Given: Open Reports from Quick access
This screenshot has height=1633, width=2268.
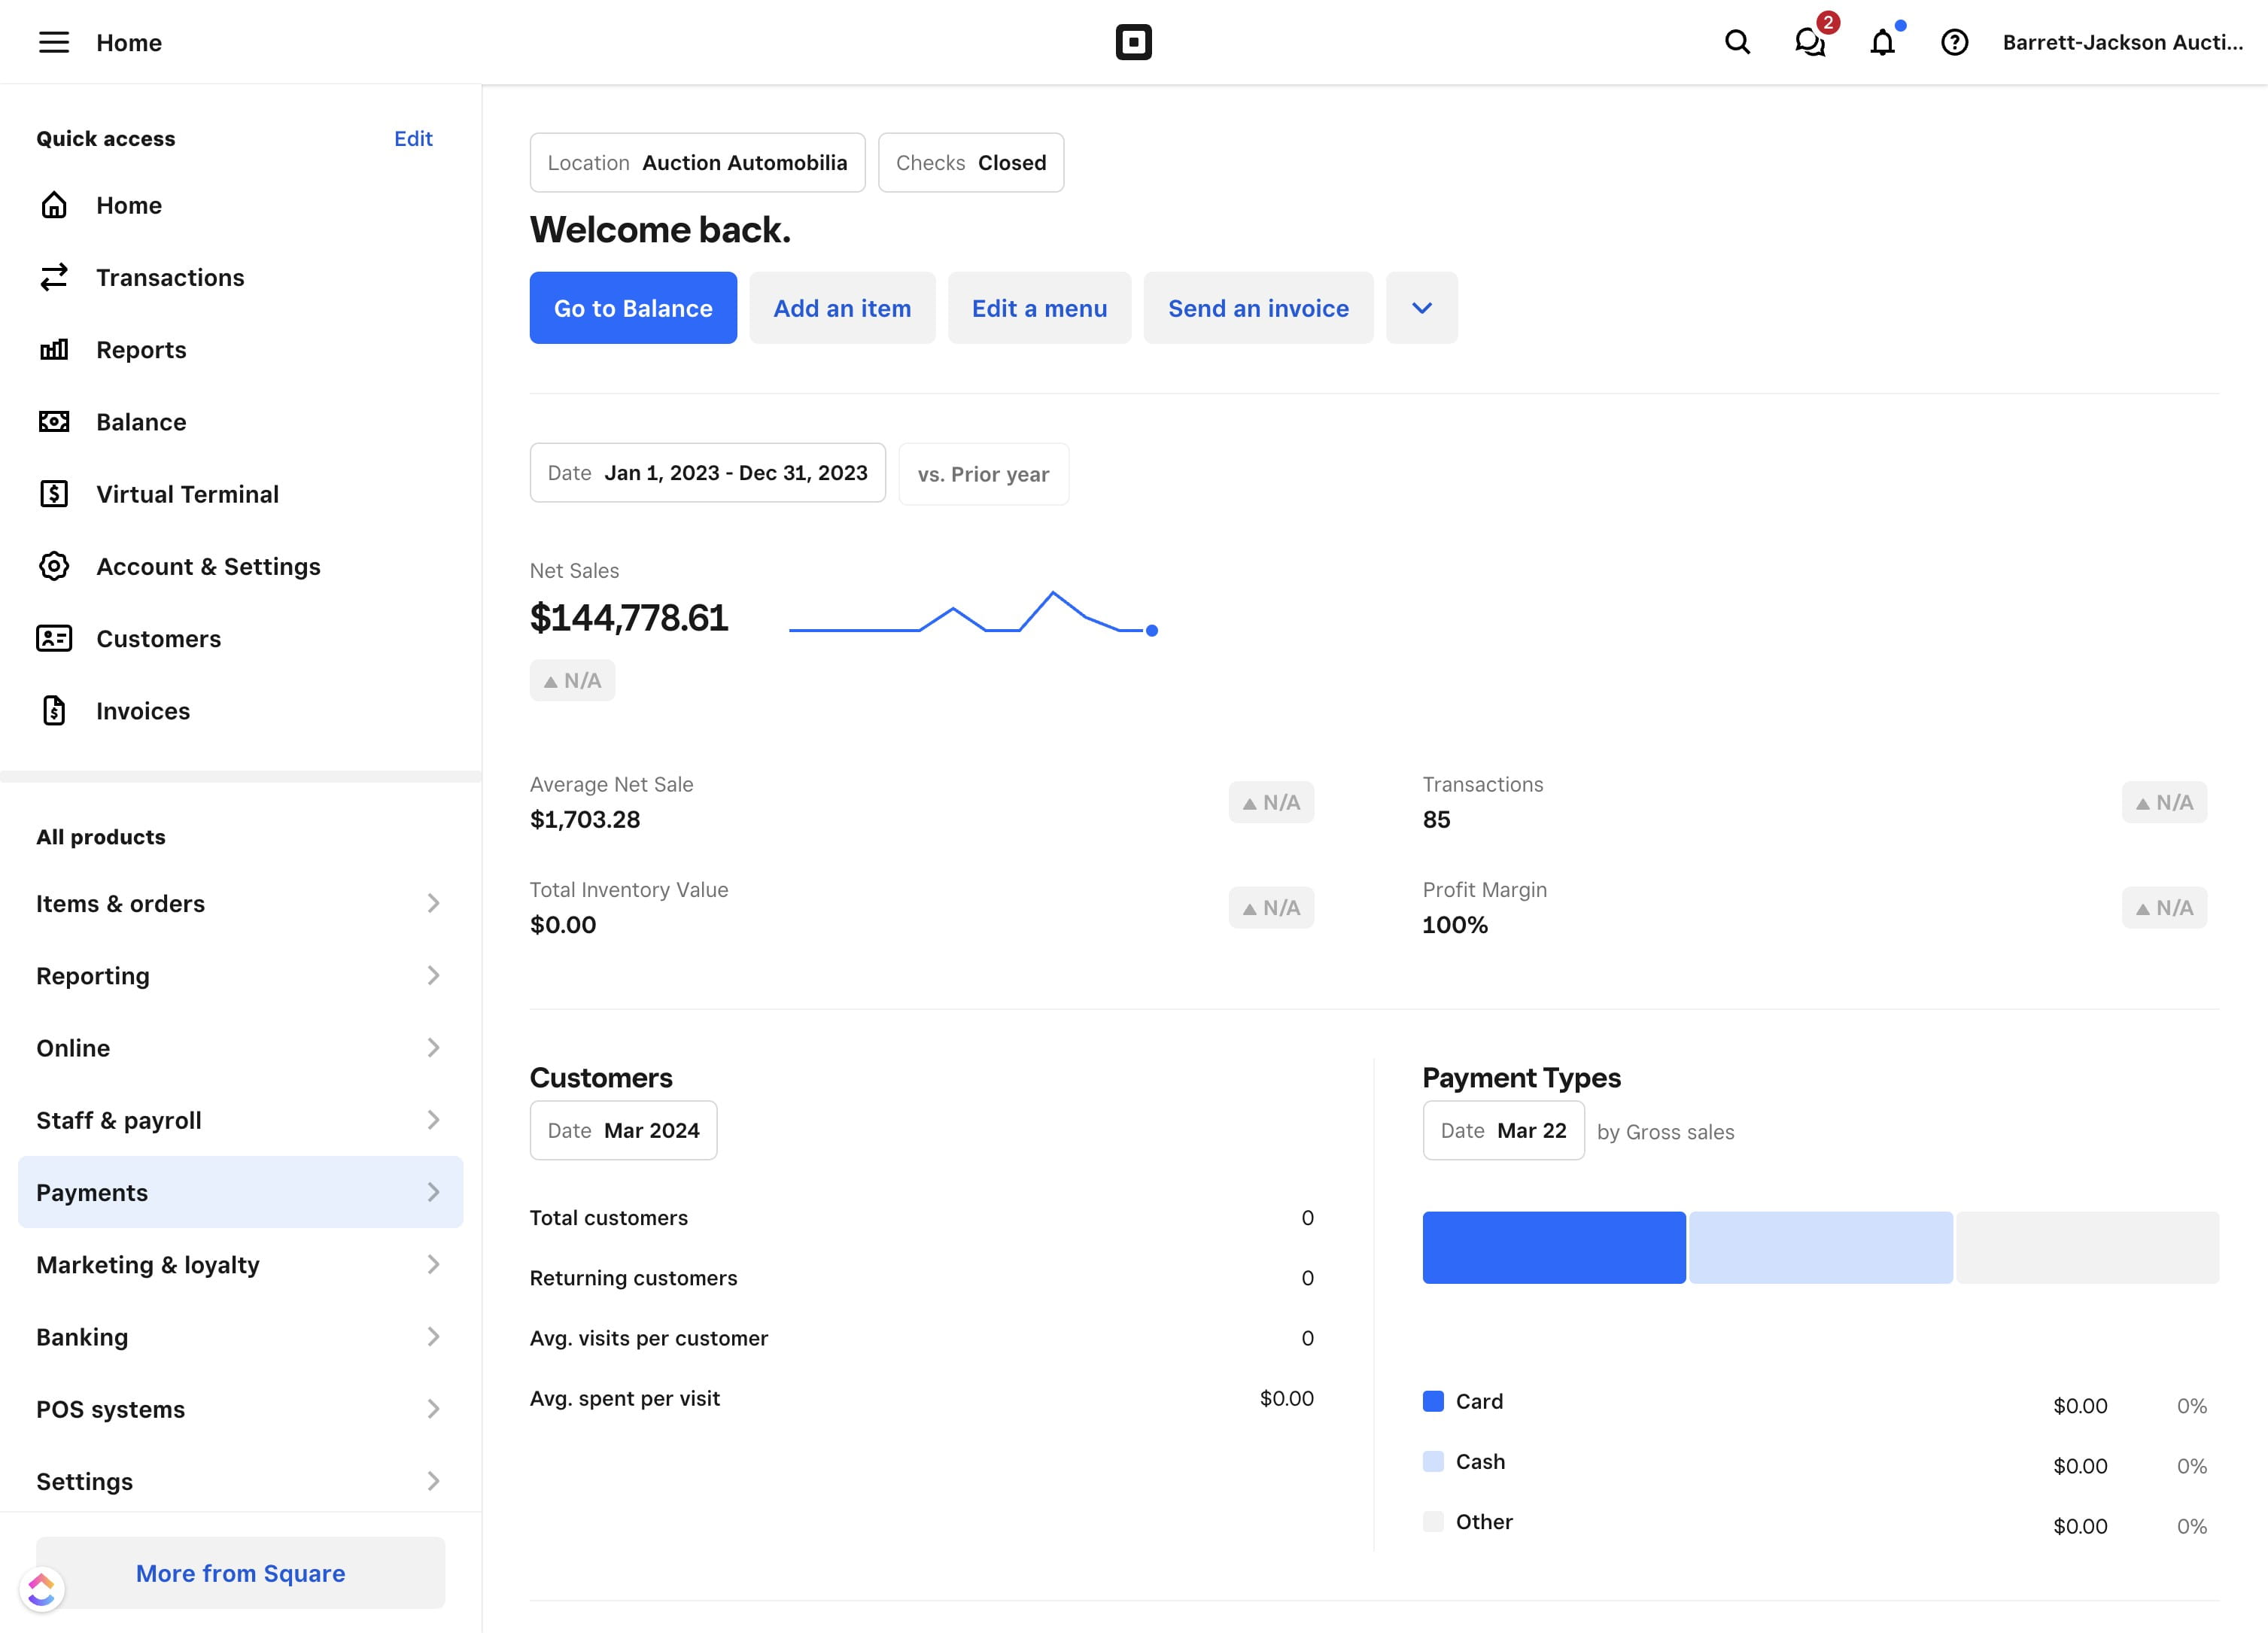Looking at the screenshot, I should click(x=141, y=349).
